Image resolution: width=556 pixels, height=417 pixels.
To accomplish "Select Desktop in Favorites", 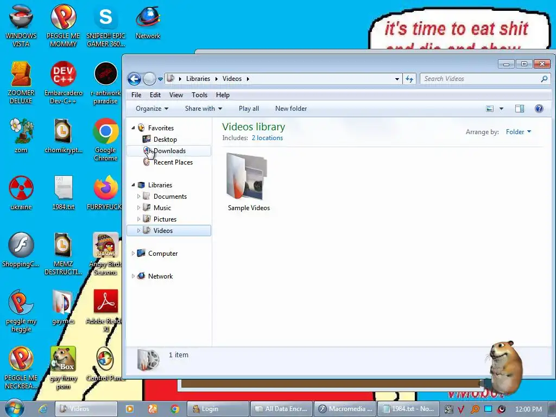I will [x=165, y=140].
